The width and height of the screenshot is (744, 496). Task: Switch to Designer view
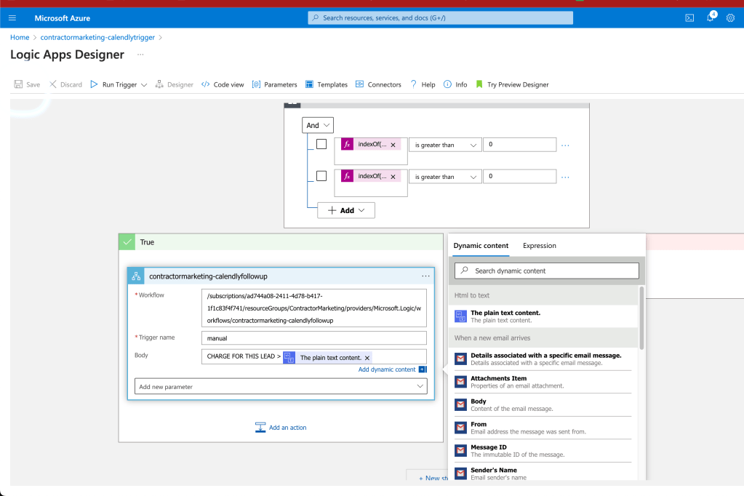point(174,84)
